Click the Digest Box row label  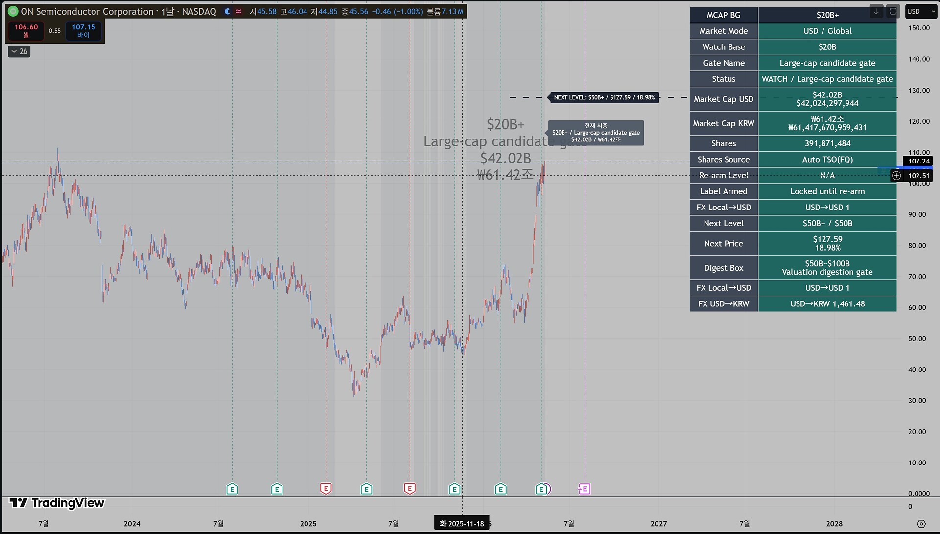[x=724, y=268]
